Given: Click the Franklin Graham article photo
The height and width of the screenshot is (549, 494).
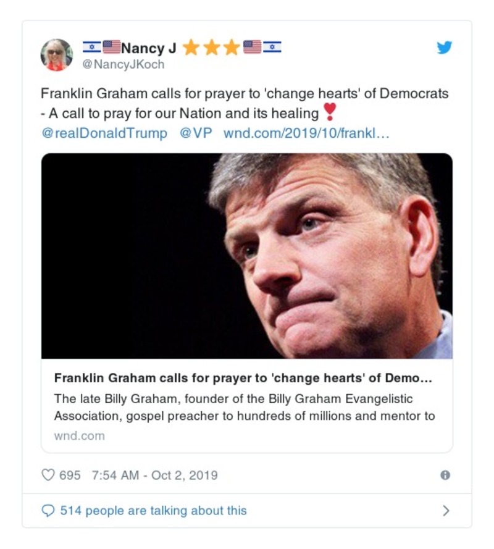Looking at the screenshot, I should pos(247,256).
